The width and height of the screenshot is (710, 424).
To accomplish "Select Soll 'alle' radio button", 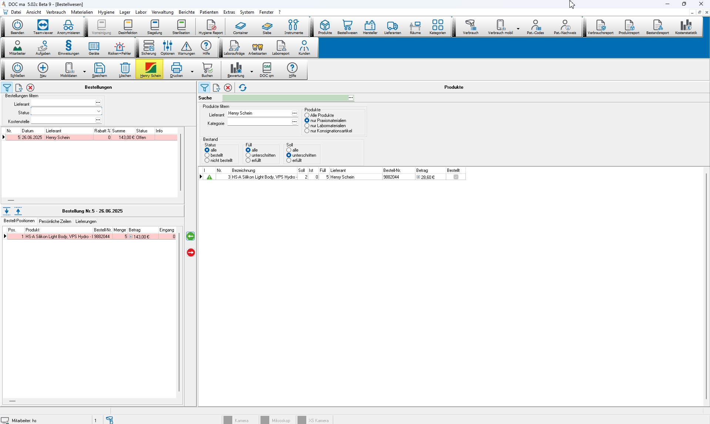I will click(289, 150).
